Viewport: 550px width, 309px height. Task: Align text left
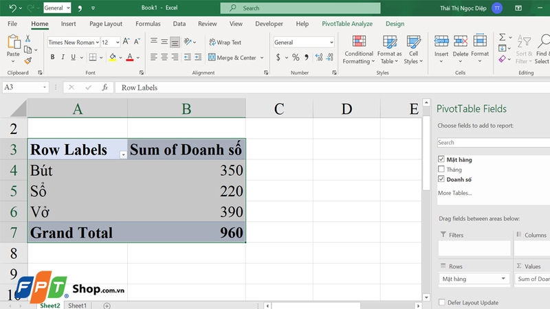153,57
